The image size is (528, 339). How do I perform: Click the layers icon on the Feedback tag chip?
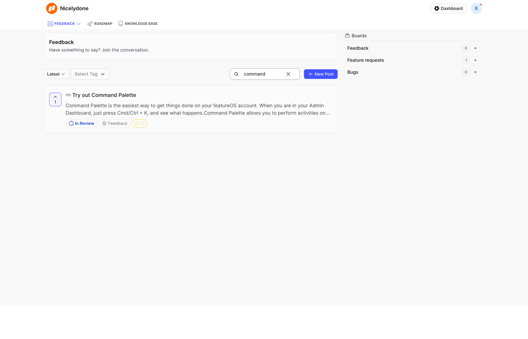tap(104, 123)
